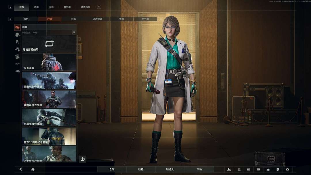
Task: Switch to the 装扮 tab
Action: (x=22, y=7)
